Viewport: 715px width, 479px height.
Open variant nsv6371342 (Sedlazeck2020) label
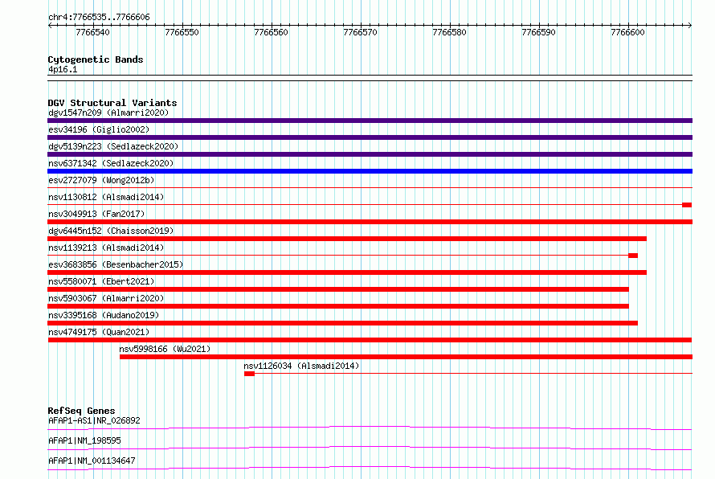click(111, 163)
